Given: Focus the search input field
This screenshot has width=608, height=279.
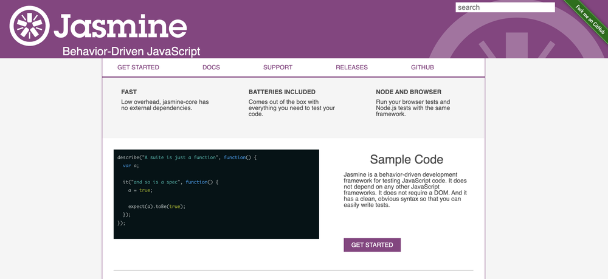Looking at the screenshot, I should coord(505,7).
